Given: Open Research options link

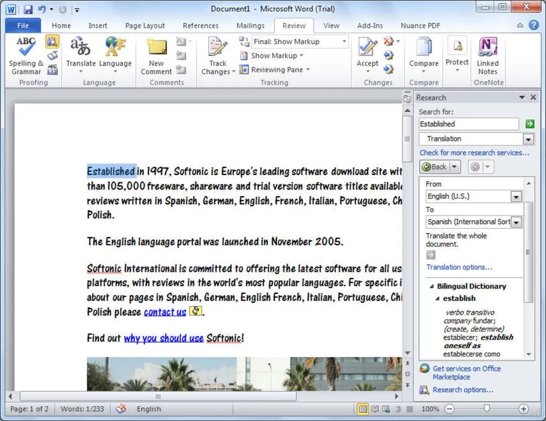Looking at the screenshot, I should pos(463,390).
